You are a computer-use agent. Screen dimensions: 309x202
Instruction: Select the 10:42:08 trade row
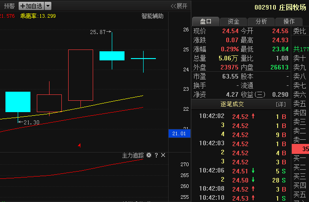pos(242,189)
